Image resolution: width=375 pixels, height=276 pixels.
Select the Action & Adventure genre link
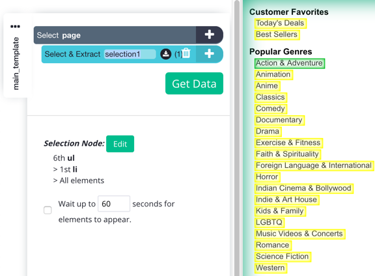(289, 63)
